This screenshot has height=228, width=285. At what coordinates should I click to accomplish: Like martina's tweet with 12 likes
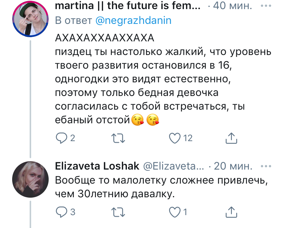pyautogui.click(x=174, y=138)
